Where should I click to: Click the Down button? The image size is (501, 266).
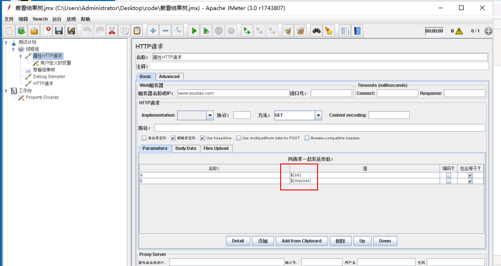[385, 241]
